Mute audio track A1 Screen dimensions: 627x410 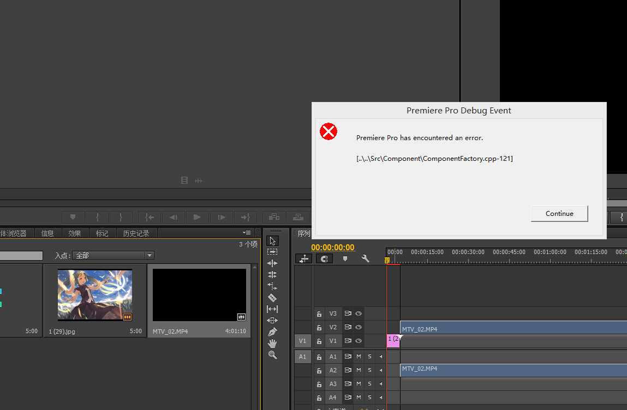(359, 357)
